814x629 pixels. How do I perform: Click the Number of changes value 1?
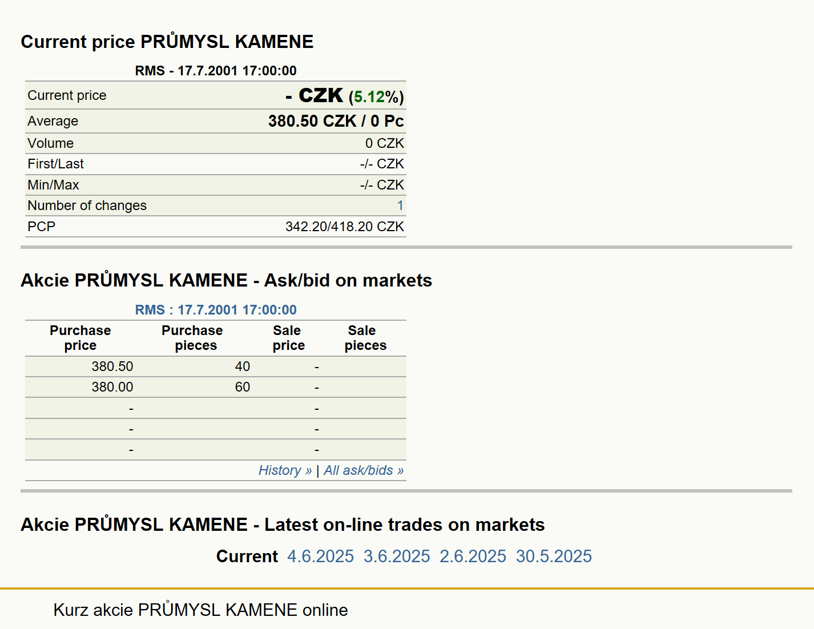(x=400, y=205)
